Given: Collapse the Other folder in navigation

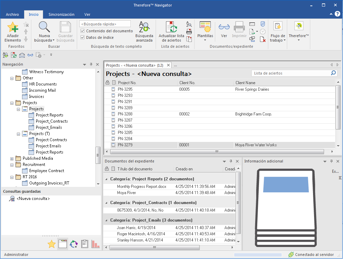Looking at the screenshot, I should [12, 78].
